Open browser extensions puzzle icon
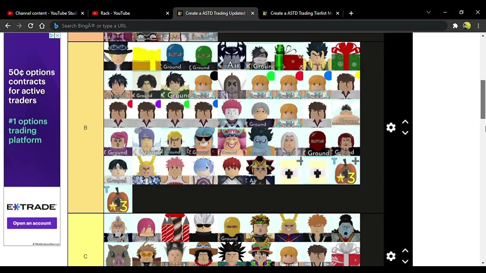 (x=455, y=26)
